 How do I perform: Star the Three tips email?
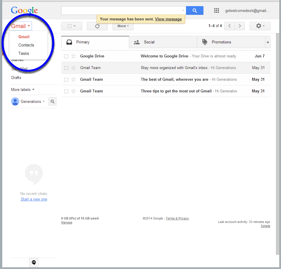73,91
